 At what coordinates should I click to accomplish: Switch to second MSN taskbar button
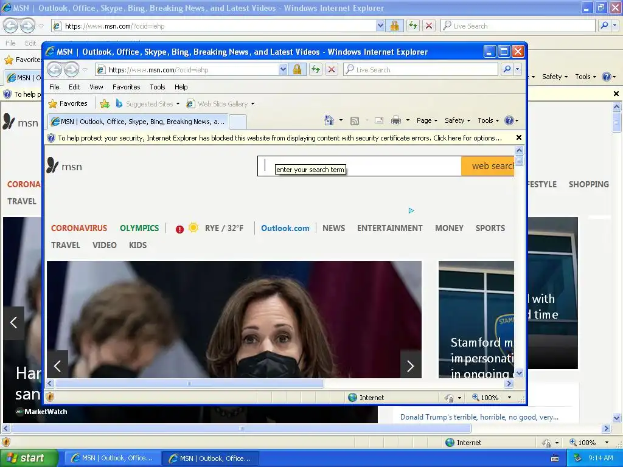point(211,458)
